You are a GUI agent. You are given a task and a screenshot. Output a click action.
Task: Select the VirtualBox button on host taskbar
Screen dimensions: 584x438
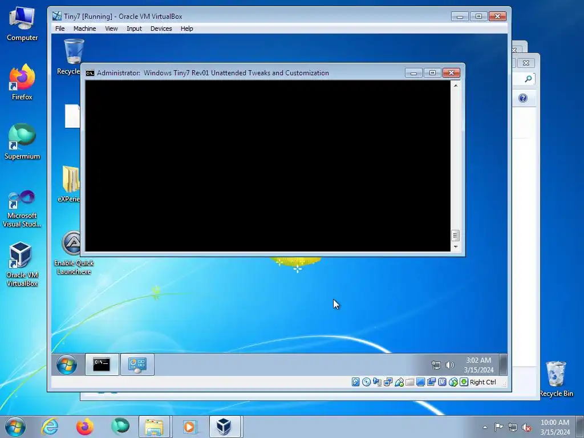click(x=224, y=427)
